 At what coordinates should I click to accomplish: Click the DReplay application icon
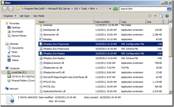tap(41, 39)
